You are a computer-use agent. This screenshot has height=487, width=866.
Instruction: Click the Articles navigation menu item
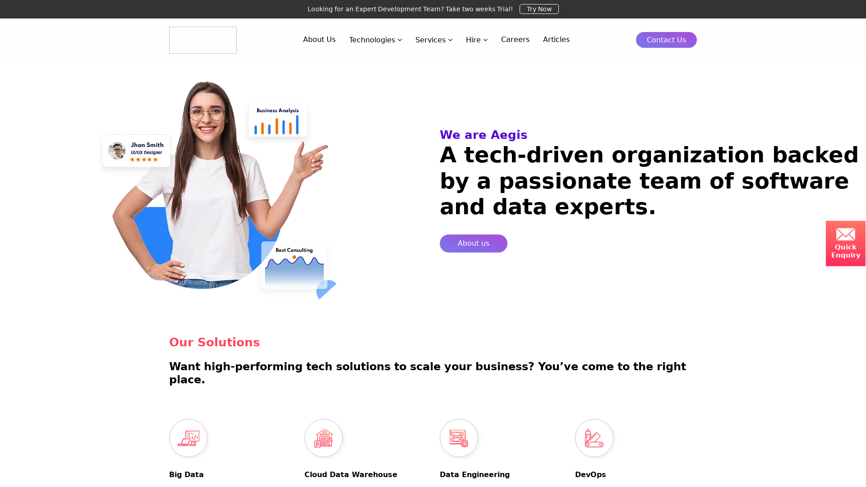(x=556, y=39)
